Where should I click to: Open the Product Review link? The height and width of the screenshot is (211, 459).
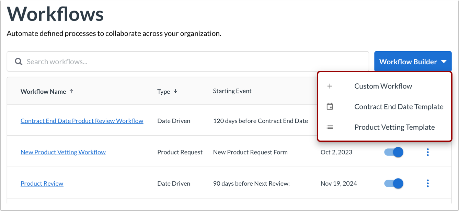tap(42, 184)
